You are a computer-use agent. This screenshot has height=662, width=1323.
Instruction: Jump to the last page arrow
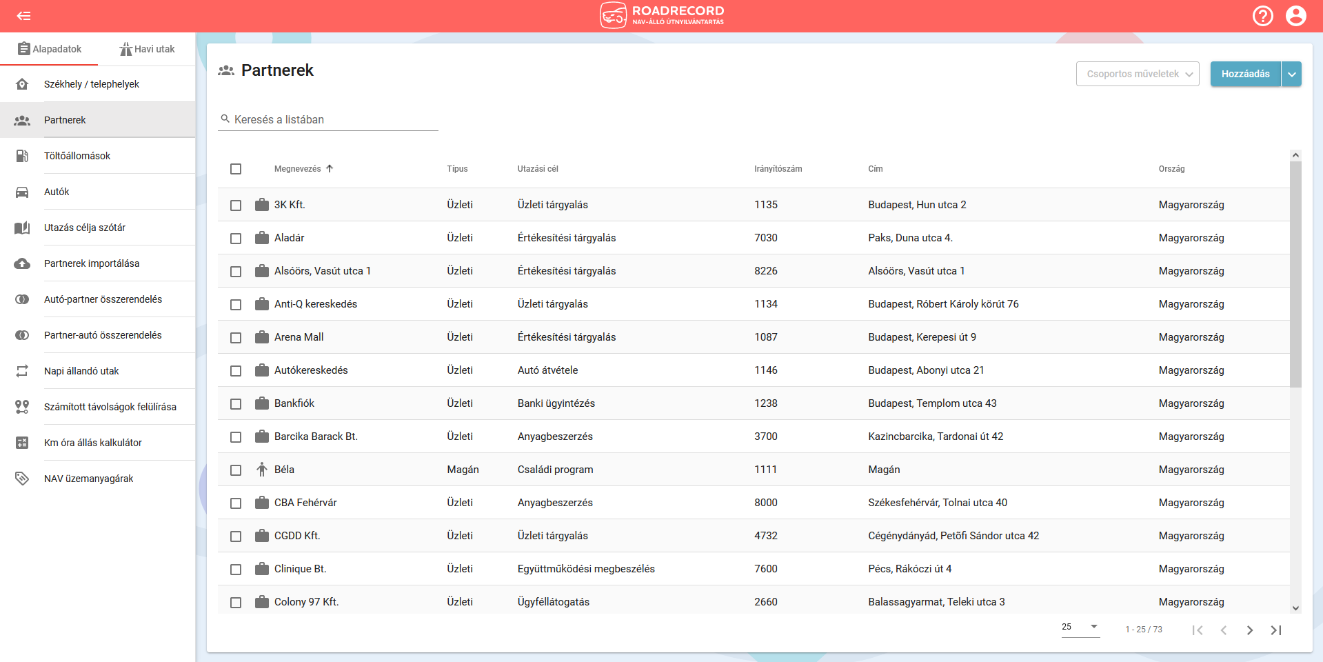(x=1276, y=630)
